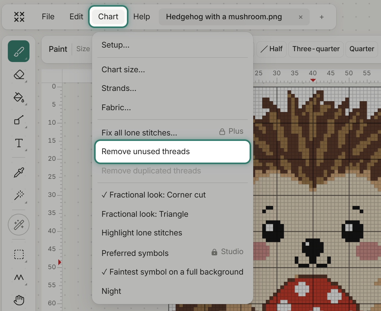Click Fix all lone stitches... entry

pos(173,132)
